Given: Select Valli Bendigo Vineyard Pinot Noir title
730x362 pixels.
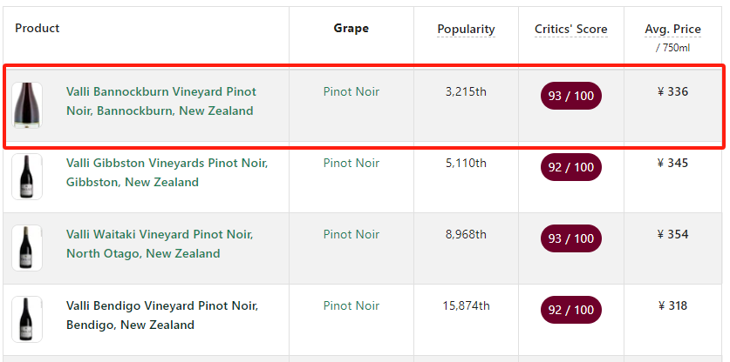Looking at the screenshot, I should pyautogui.click(x=162, y=315).
